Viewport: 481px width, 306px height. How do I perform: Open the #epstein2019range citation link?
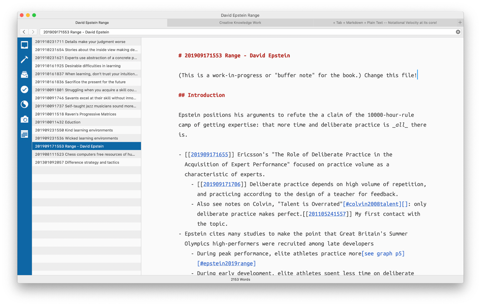(226, 263)
